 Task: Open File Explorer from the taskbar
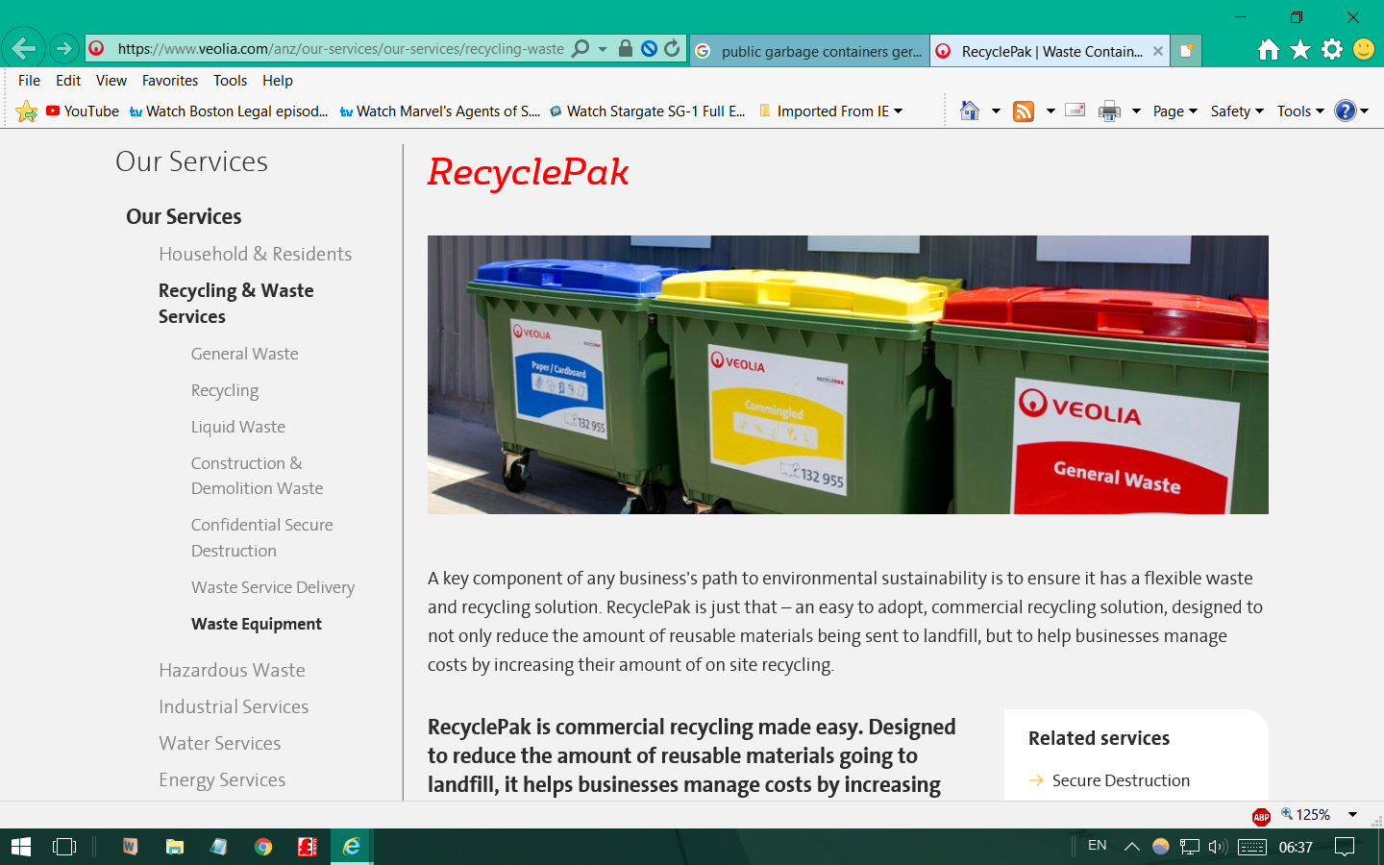pyautogui.click(x=174, y=847)
